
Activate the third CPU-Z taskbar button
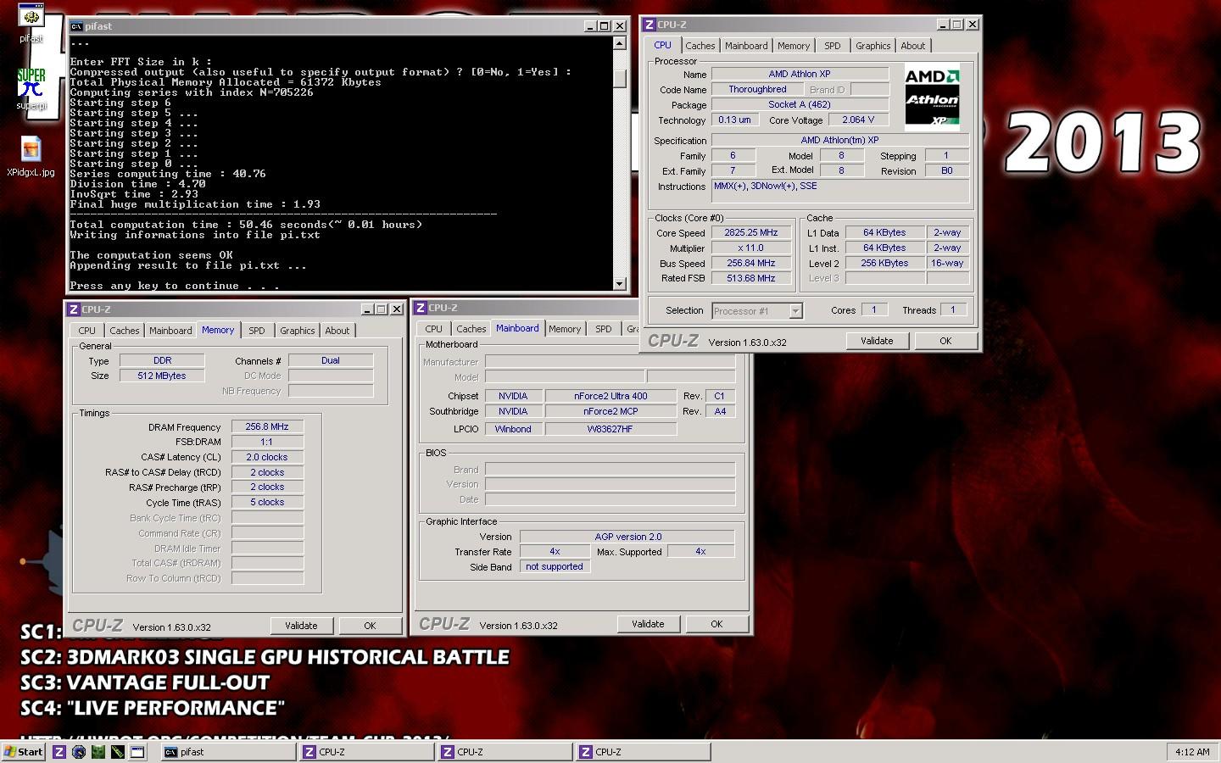643,752
